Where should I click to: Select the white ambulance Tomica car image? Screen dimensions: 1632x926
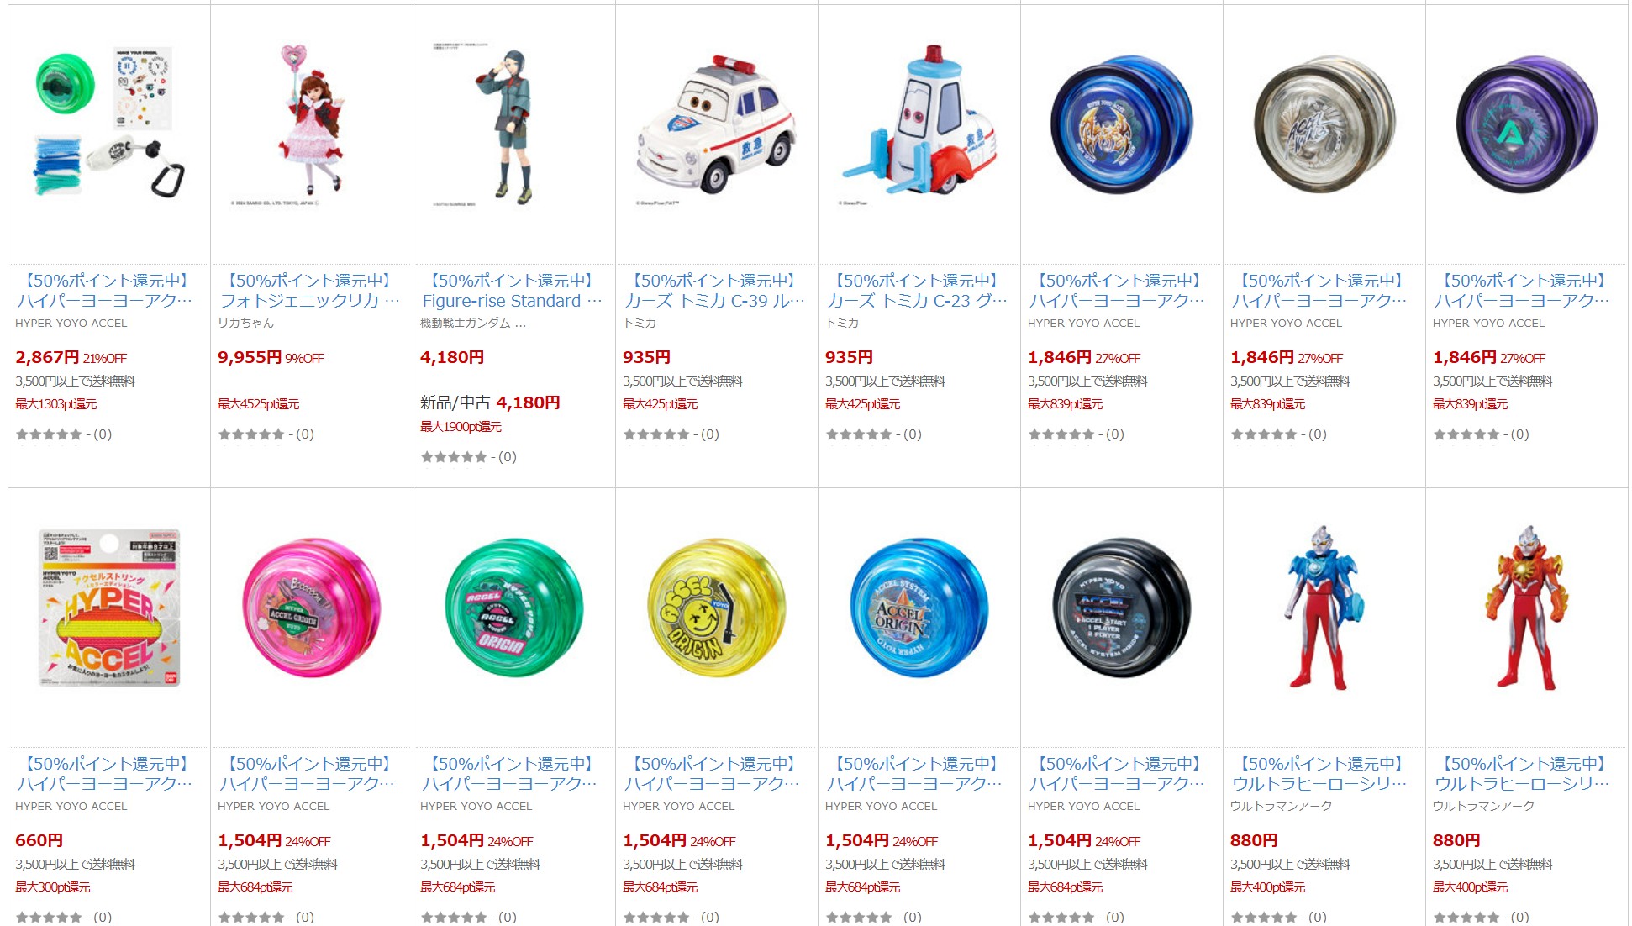tap(717, 125)
